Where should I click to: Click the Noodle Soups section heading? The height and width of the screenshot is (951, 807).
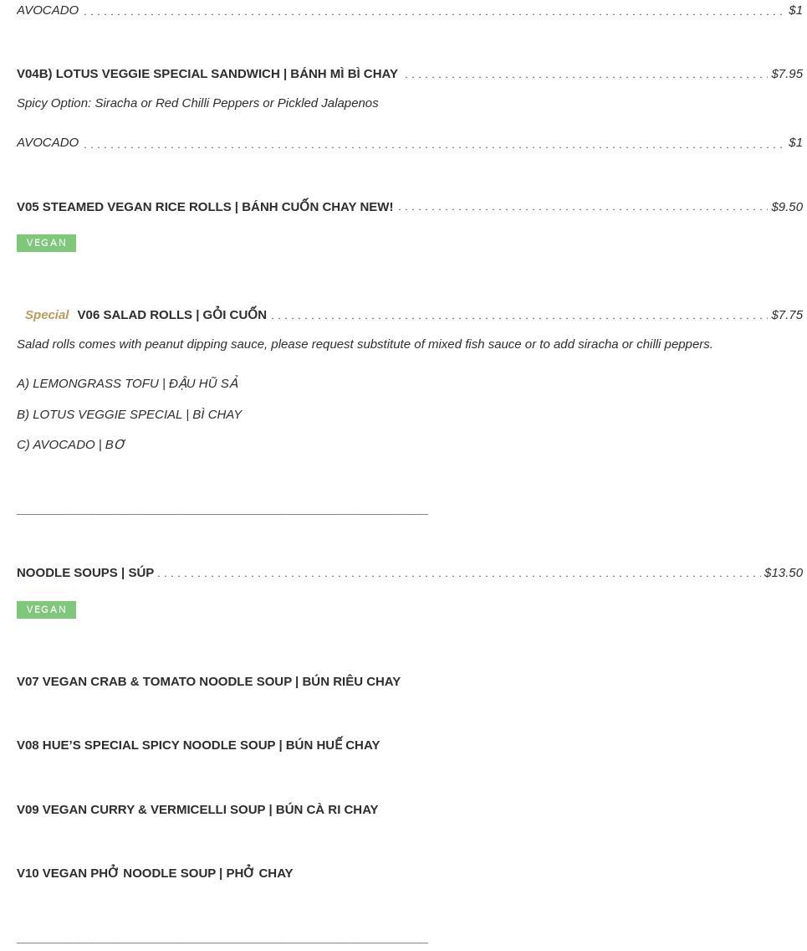click(85, 572)
